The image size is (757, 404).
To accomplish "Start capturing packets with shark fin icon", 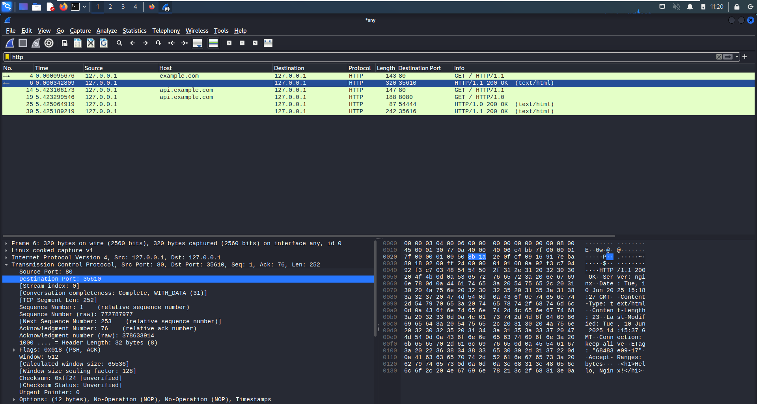I will tap(10, 43).
